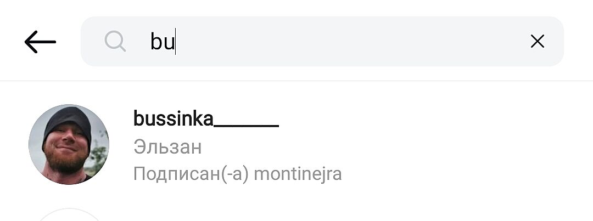Select the display name Эльзан
Image resolution: width=593 pixels, height=221 pixels.
(x=167, y=147)
